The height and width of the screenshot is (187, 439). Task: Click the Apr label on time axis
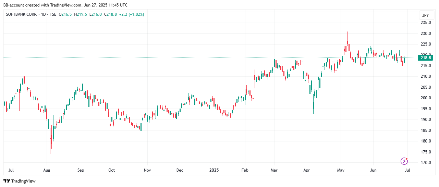[x=307, y=170]
